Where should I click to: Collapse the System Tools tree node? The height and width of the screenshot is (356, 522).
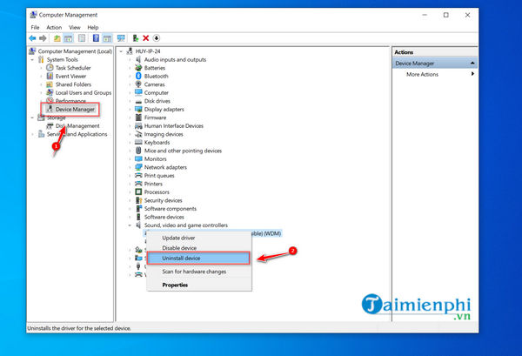click(x=33, y=59)
